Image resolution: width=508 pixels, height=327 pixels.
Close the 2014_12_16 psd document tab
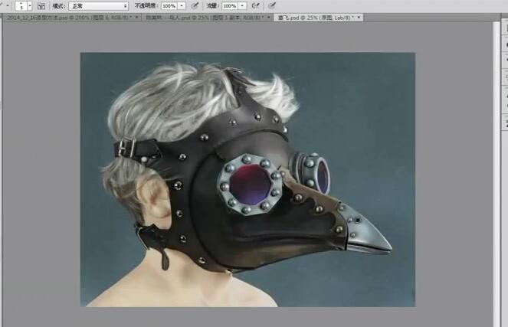click(x=136, y=17)
